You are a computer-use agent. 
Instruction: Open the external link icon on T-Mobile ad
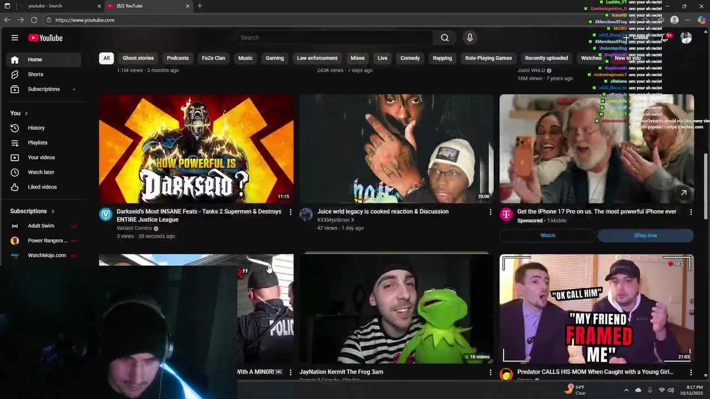point(683,193)
